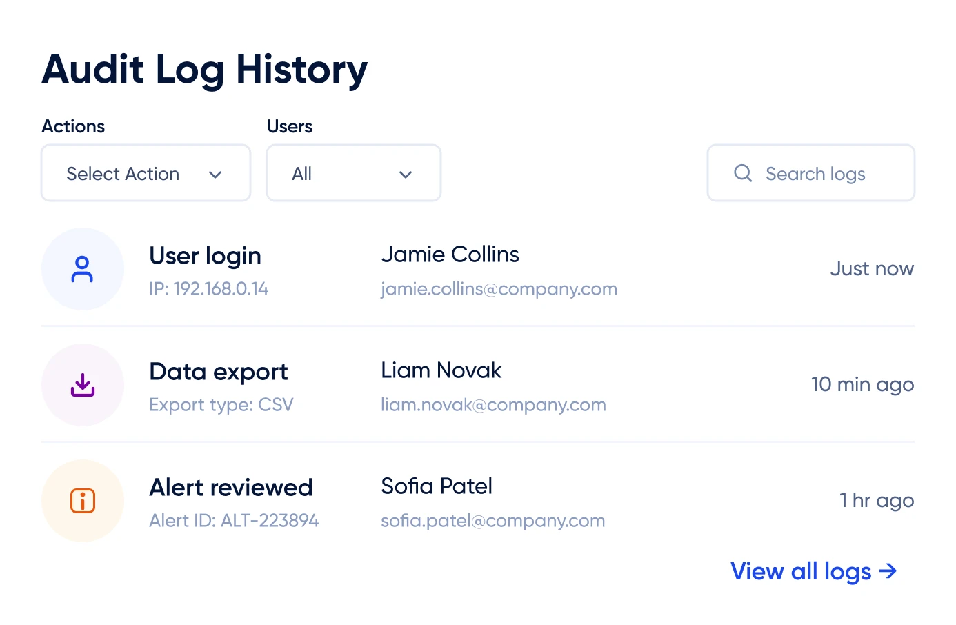
Task: Click the Users filter label
Action: point(290,126)
